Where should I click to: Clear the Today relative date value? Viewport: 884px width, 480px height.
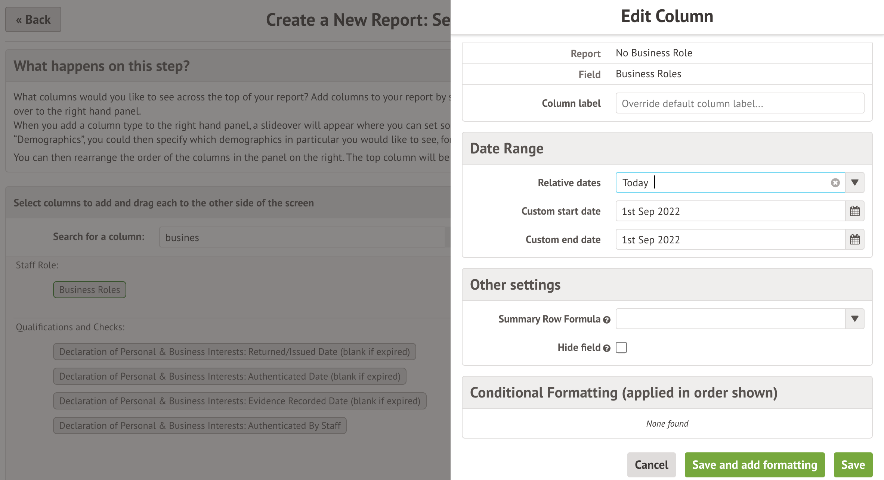tap(835, 183)
